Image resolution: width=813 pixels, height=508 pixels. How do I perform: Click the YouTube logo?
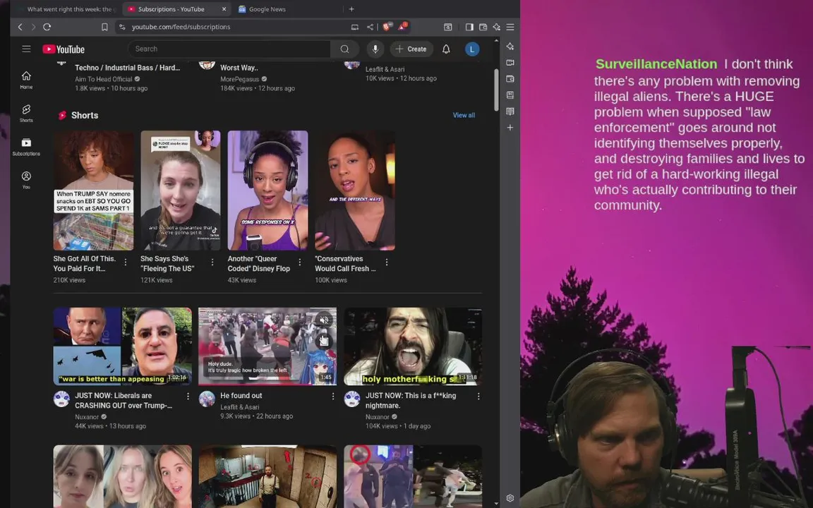point(64,49)
